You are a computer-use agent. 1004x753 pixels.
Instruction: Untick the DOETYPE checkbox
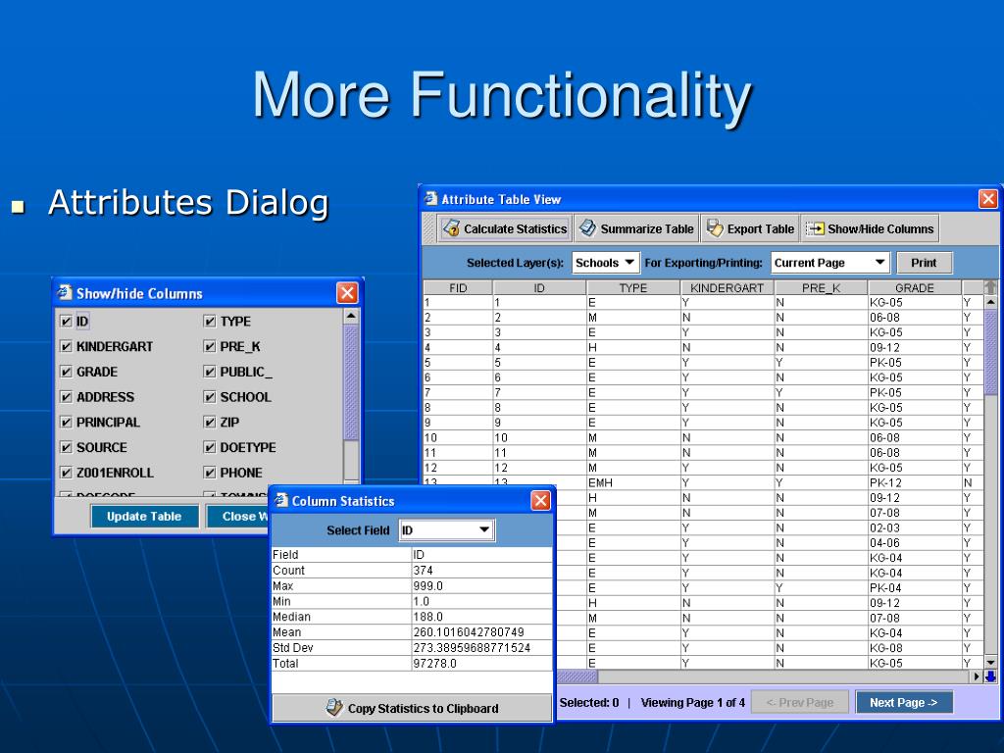[x=210, y=447]
